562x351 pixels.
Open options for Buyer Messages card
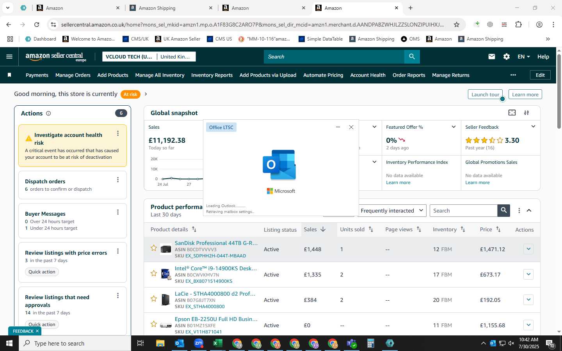point(118,212)
